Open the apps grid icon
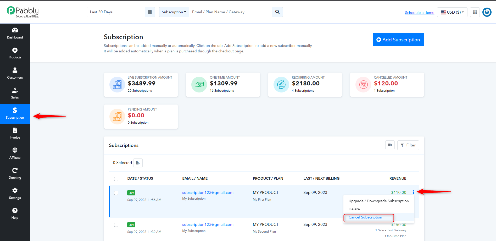 tap(475, 12)
